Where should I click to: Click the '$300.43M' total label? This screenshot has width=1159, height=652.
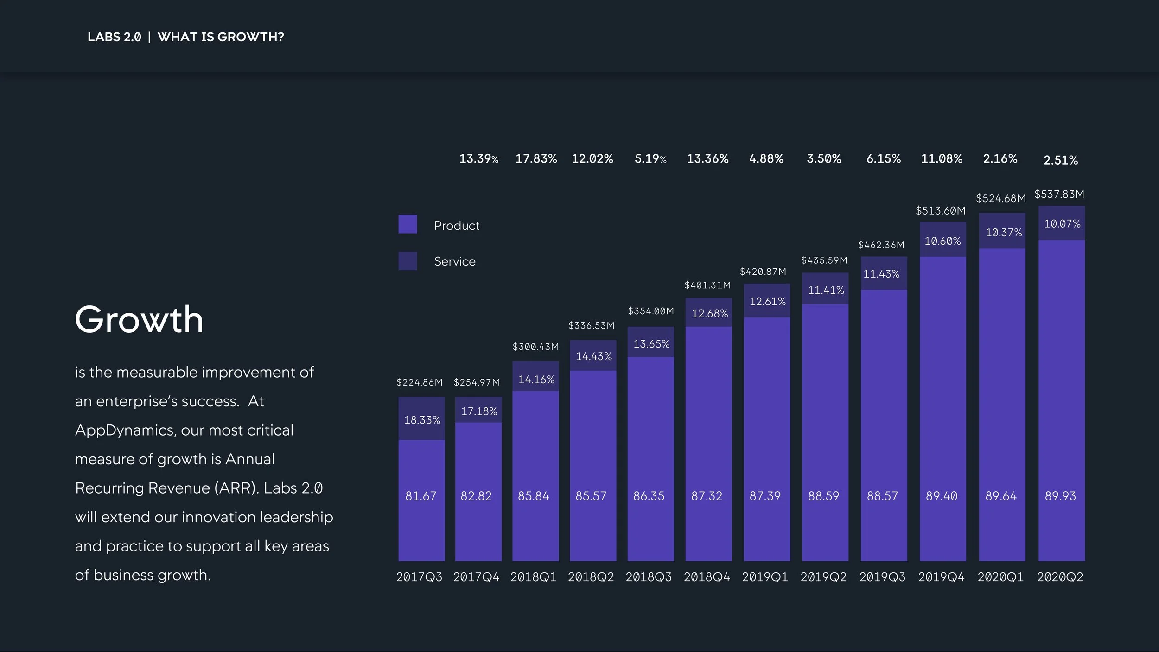535,347
